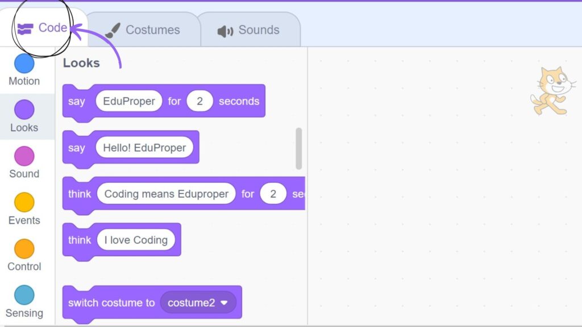
Task: Open the costume2 dropdown on the switch costume block
Action: click(x=198, y=303)
